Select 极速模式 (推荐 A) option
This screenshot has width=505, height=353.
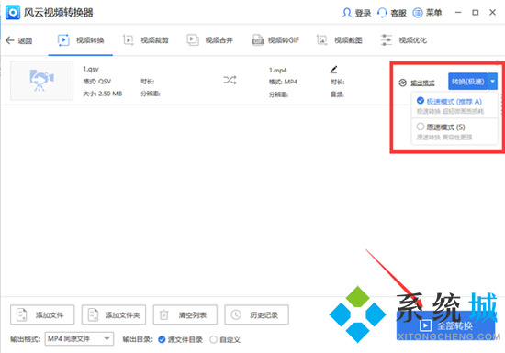pyautogui.click(x=454, y=105)
